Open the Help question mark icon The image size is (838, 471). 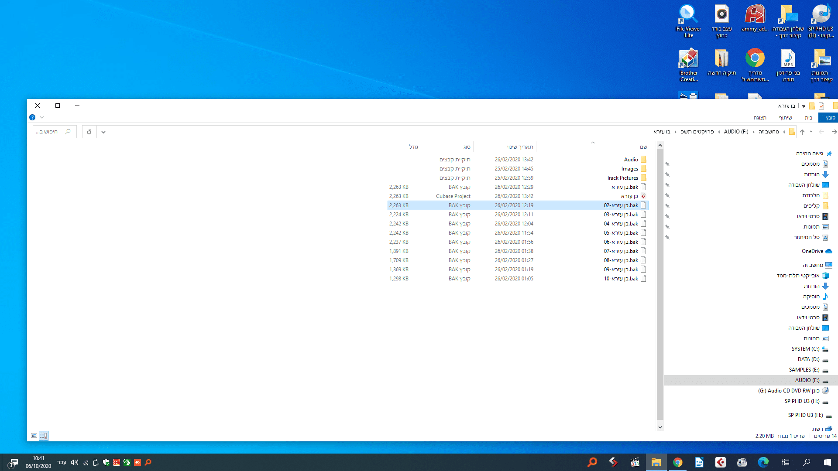pyautogui.click(x=32, y=117)
